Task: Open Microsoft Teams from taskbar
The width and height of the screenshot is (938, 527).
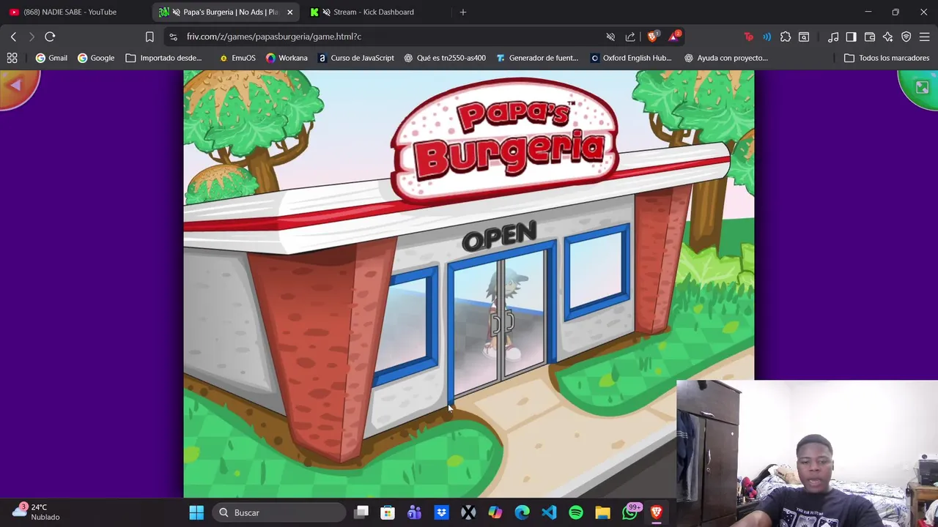Action: click(415, 512)
